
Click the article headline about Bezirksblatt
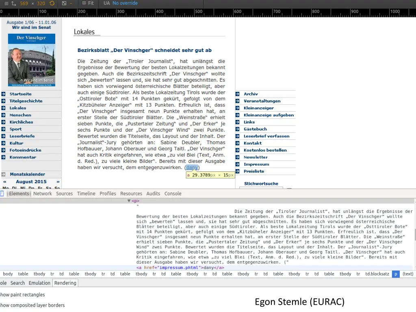[145, 50]
